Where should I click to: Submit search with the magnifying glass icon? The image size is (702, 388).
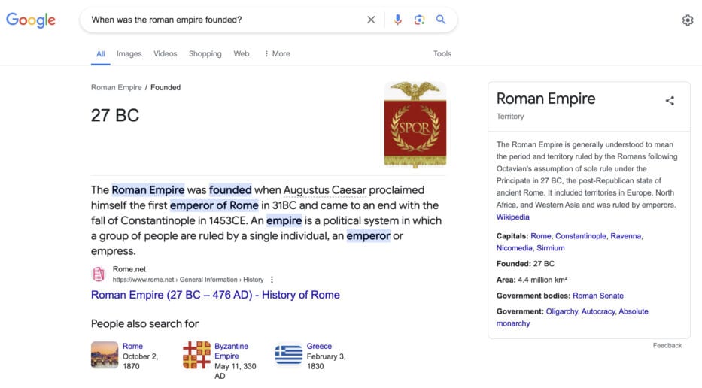point(441,20)
